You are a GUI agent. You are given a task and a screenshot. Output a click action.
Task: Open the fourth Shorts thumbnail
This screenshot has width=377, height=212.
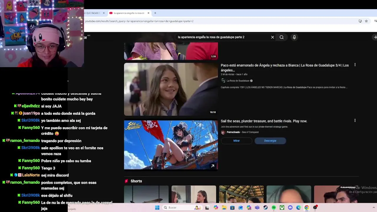(289, 194)
